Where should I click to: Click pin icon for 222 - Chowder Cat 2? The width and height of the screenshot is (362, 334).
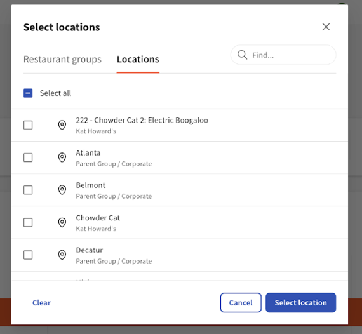click(62, 125)
